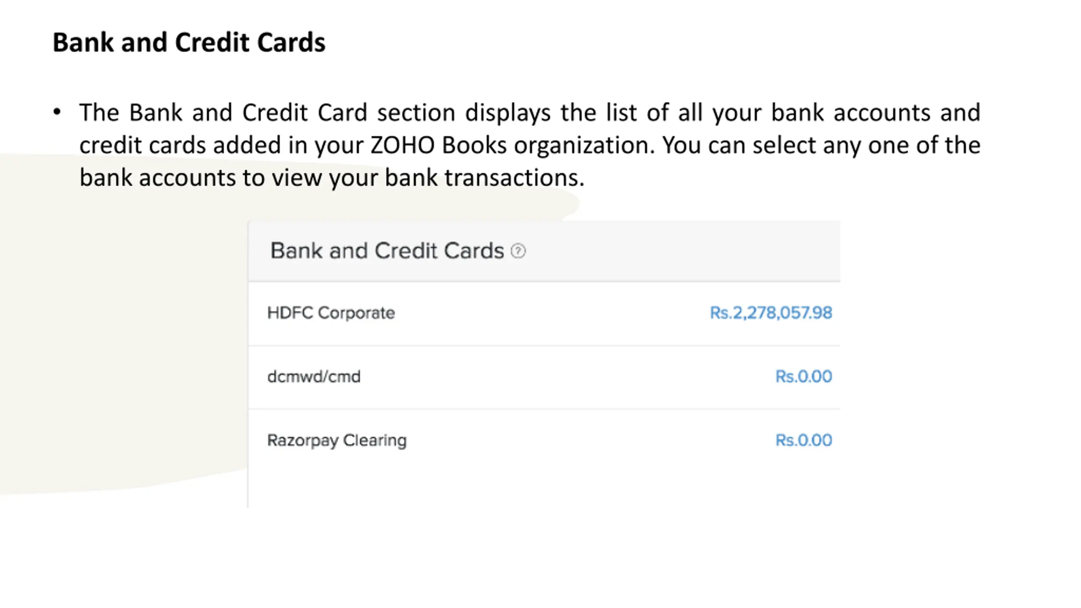Image resolution: width=1081 pixels, height=608 pixels.
Task: Click the word accounts ending the first line
Action: click(882, 113)
